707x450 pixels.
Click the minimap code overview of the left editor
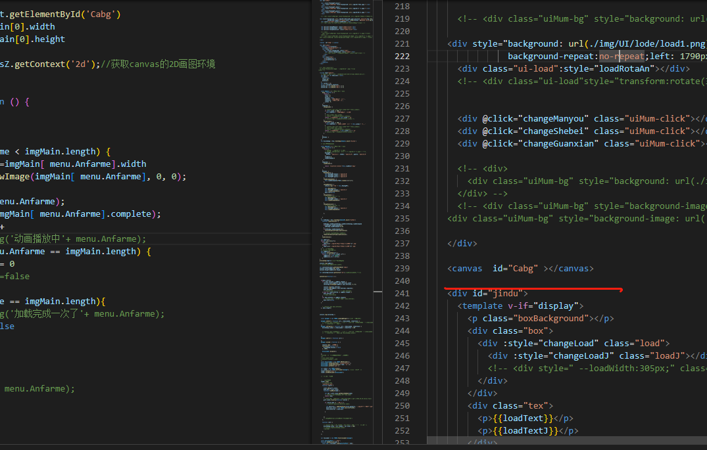[x=346, y=222]
